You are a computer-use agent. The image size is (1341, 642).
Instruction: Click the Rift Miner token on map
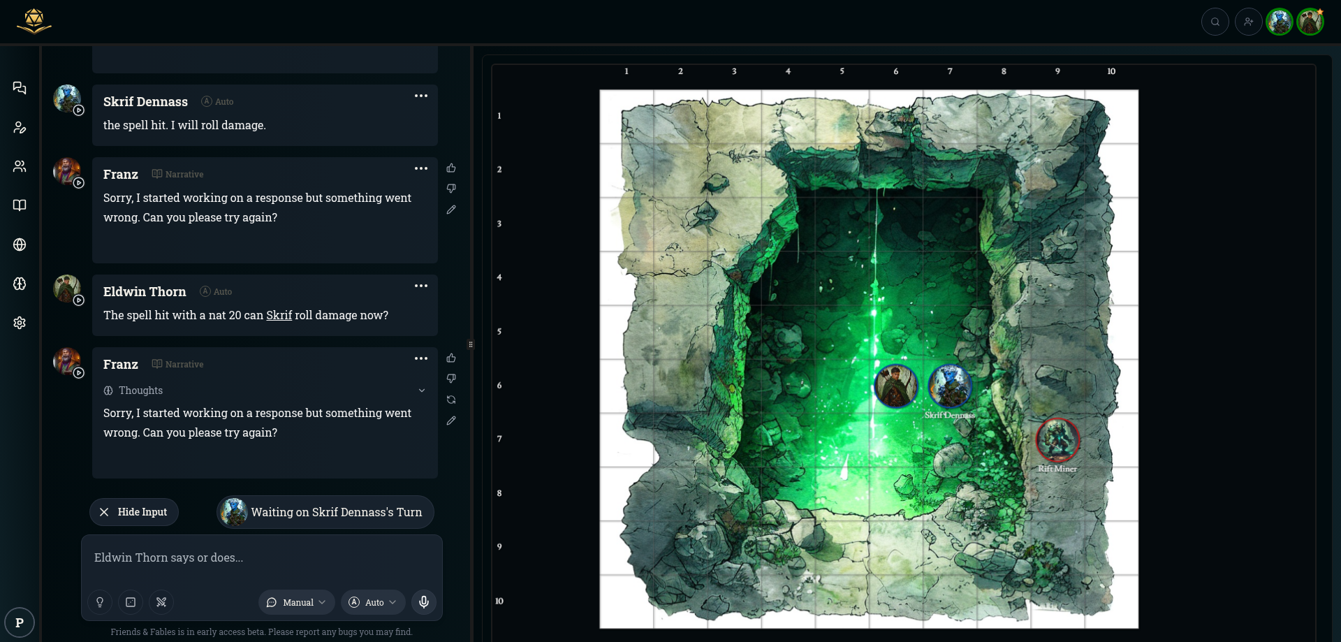pos(1057,439)
